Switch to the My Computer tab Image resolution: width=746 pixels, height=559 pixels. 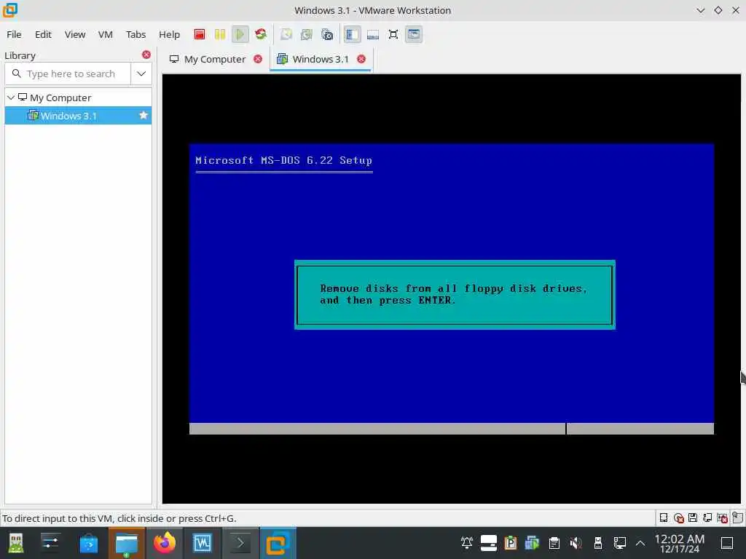(215, 59)
